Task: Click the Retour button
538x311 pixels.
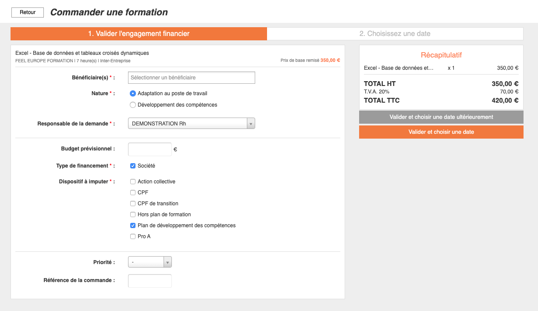Action: point(28,12)
